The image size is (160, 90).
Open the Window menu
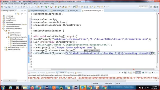(47, 4)
